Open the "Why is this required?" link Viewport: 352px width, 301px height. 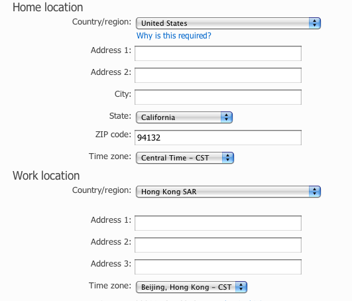point(174,36)
